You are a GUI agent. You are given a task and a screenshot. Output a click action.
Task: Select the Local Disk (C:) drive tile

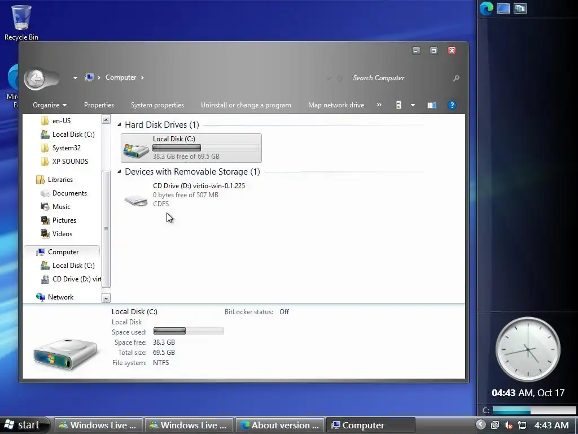coord(191,148)
